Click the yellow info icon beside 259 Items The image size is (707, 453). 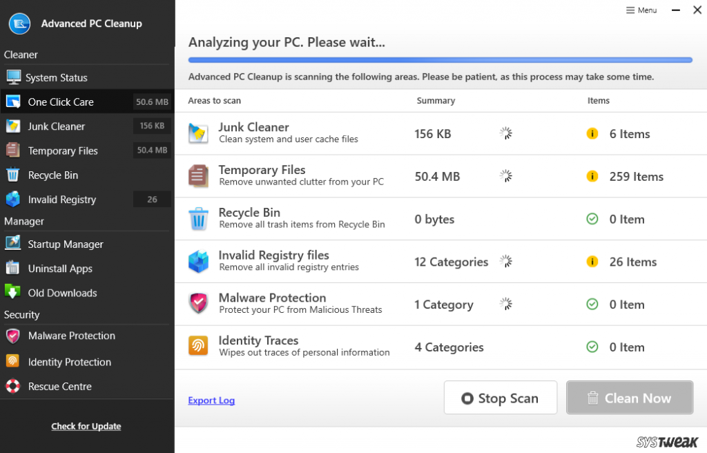coord(592,176)
